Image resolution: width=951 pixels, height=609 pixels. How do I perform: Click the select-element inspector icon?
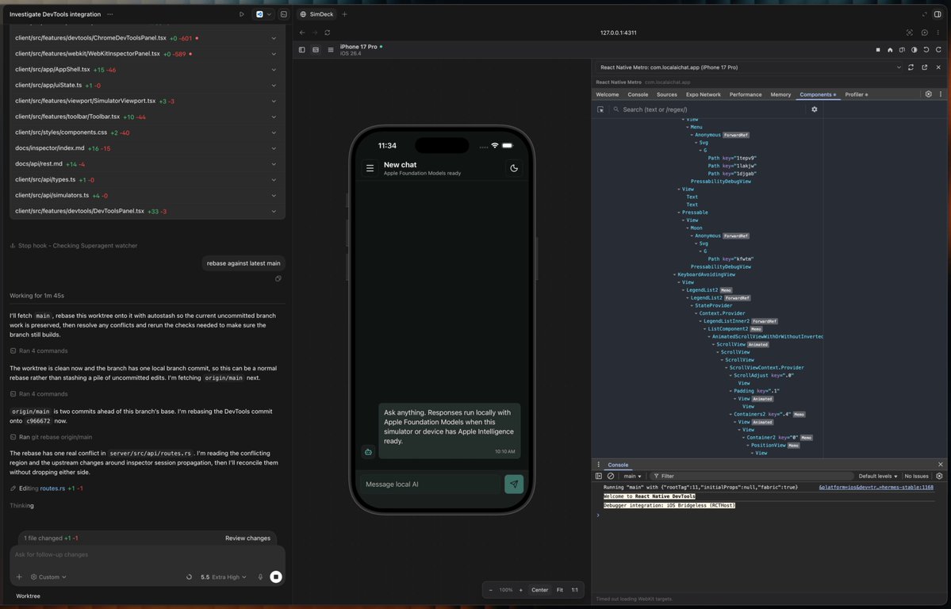click(x=600, y=109)
